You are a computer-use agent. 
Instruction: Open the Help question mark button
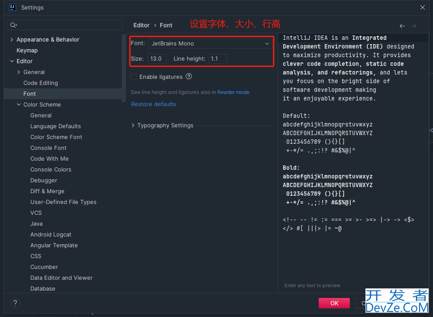click(15, 303)
